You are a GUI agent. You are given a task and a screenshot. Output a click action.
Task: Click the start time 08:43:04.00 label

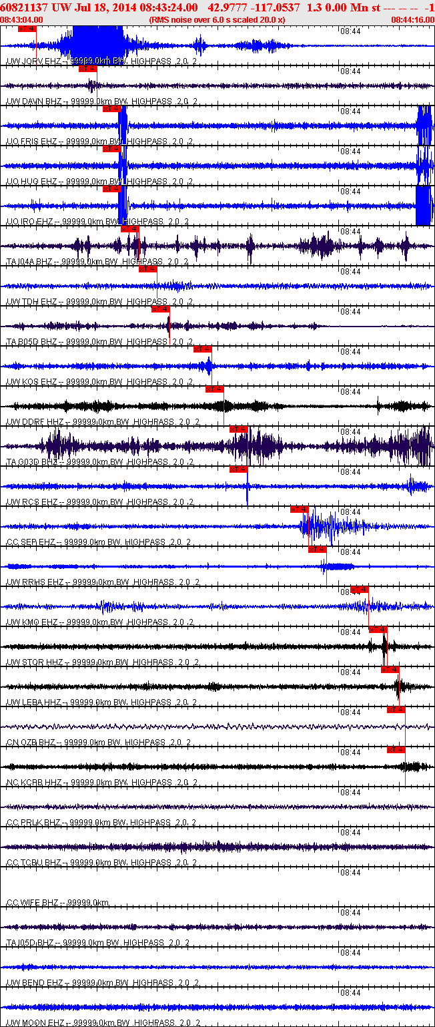[x=21, y=20]
